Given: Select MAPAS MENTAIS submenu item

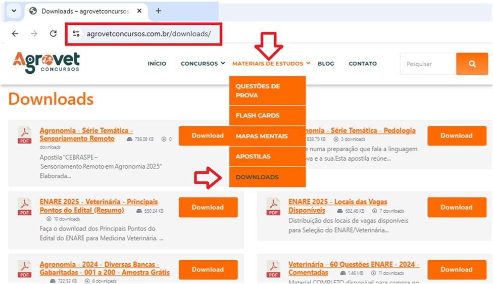Looking at the screenshot, I should click(267, 136).
